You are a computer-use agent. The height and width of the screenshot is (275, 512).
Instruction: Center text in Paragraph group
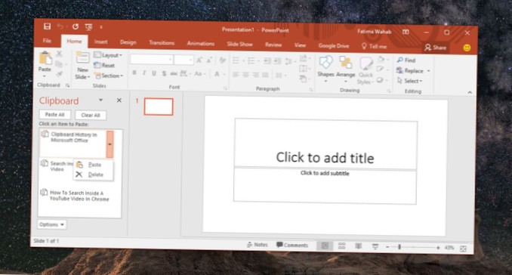click(245, 75)
